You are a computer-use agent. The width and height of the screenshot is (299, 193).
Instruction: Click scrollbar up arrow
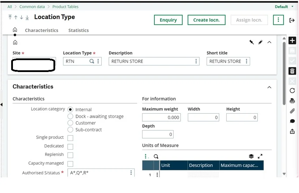click(284, 38)
